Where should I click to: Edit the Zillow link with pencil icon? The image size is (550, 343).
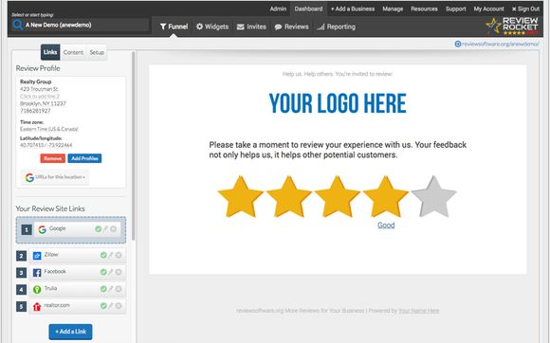pyautogui.click(x=111, y=255)
